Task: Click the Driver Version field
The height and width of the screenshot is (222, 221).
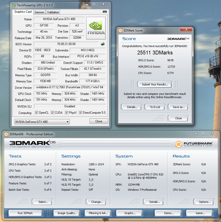Action: pos(70,87)
